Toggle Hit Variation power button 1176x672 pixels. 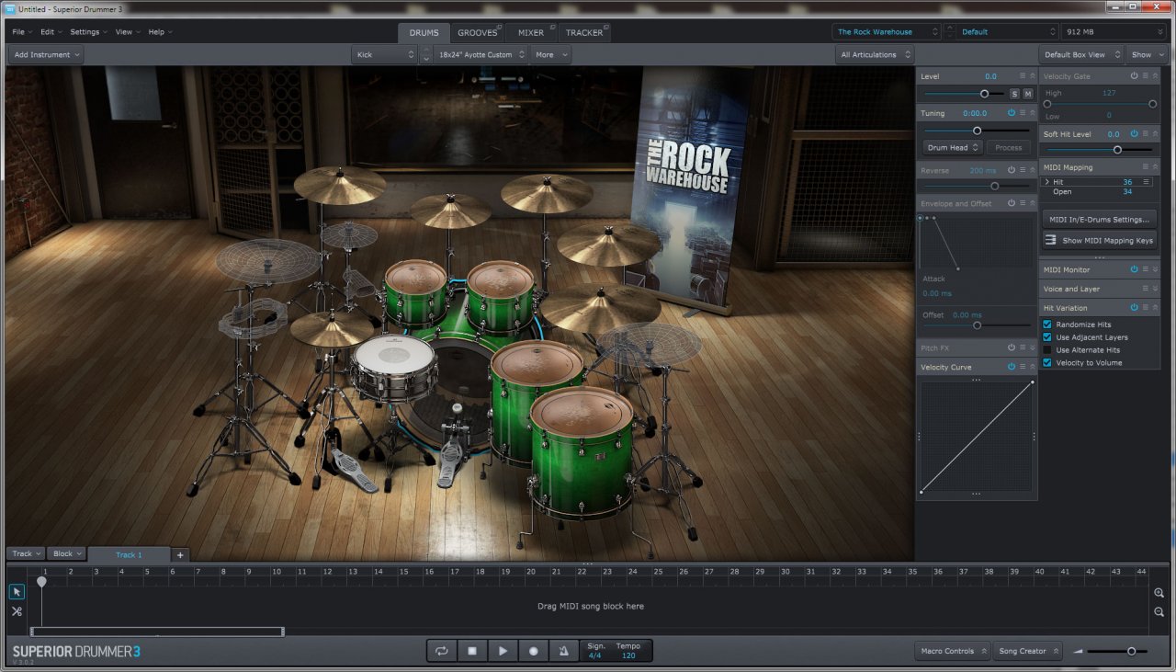1135,308
